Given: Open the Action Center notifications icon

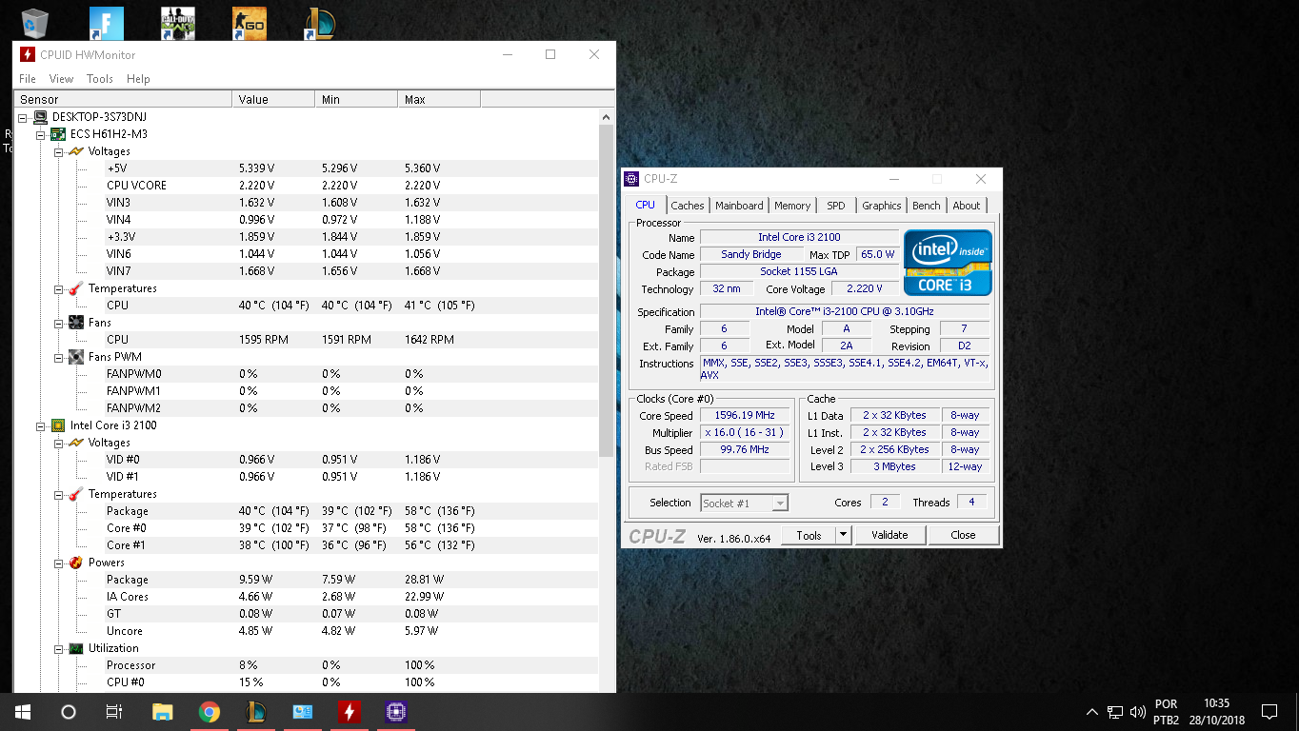Looking at the screenshot, I should click(1269, 712).
